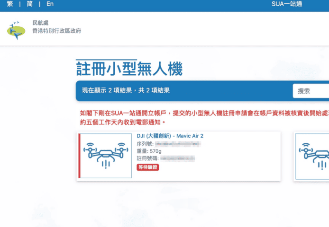Click the Civil Aviation Department bird logo

(x=17, y=30)
